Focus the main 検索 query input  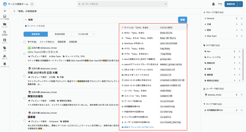pyautogui.click(x=100, y=20)
